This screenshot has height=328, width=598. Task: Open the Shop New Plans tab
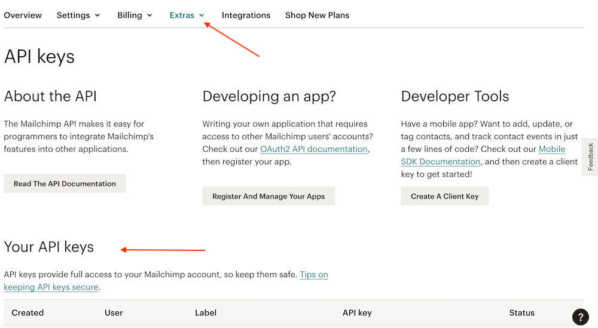point(318,16)
